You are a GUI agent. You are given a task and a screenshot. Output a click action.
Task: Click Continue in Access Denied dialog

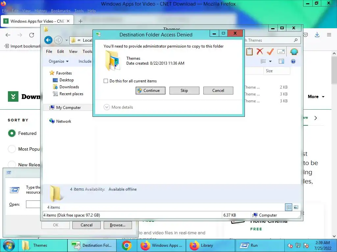coord(150,91)
